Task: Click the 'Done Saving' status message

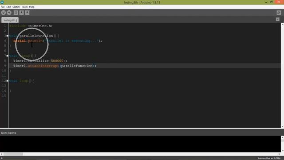Action: point(8,133)
